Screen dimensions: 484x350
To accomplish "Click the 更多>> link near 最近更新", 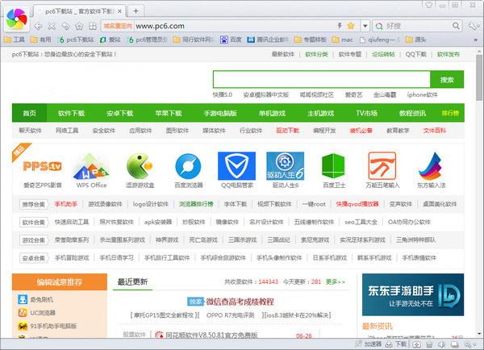I will pos(336,281).
